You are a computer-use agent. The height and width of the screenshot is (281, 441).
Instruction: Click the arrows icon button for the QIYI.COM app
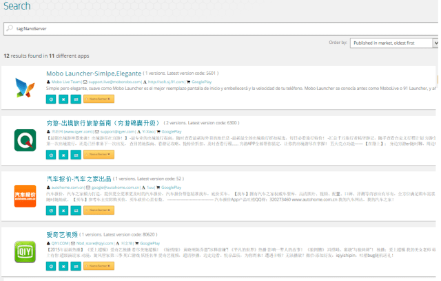[75, 263]
